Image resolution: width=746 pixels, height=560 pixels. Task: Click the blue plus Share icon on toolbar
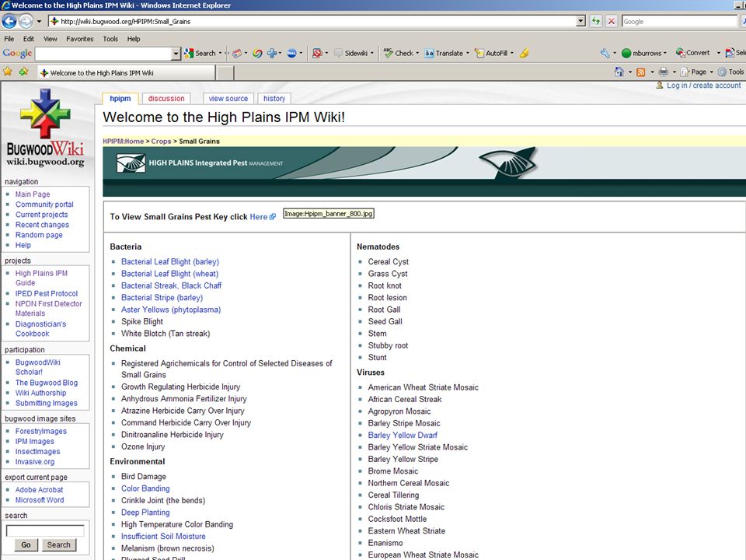tap(272, 54)
